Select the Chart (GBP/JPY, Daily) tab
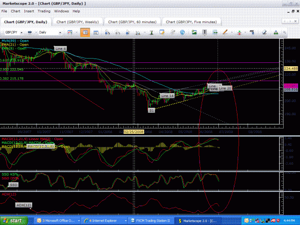The image size is (300, 225). click(25, 22)
